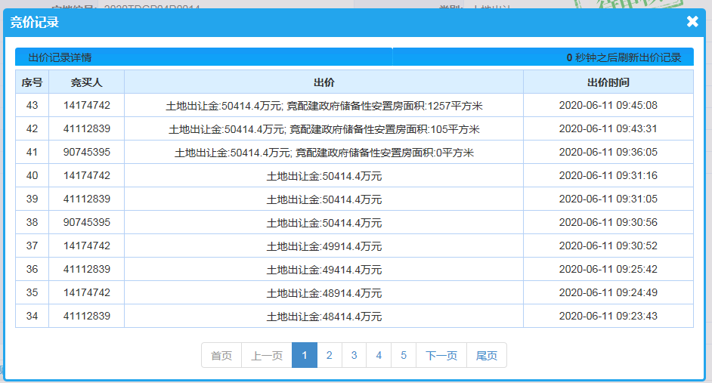Click 下一页 next page button

(x=441, y=356)
